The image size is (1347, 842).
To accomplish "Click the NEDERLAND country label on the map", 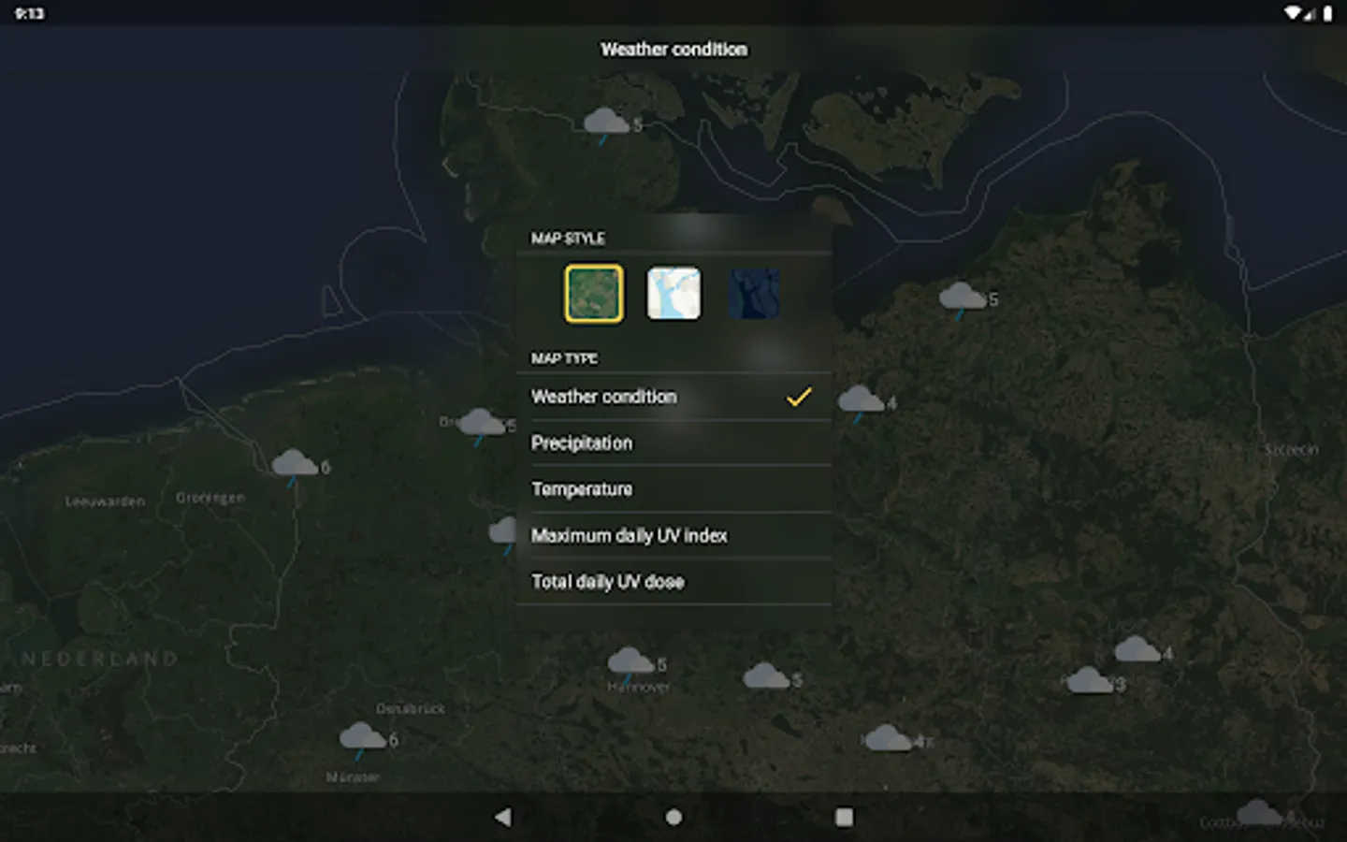I will [100, 660].
